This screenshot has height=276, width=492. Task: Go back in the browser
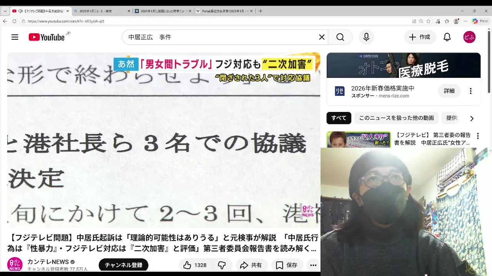tap(5, 21)
